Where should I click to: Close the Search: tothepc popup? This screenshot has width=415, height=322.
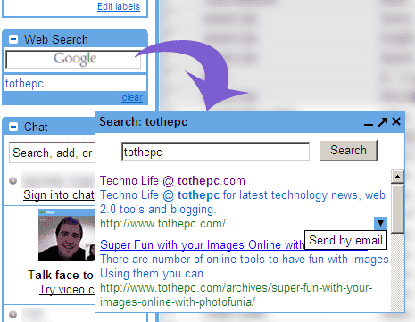[x=396, y=121]
